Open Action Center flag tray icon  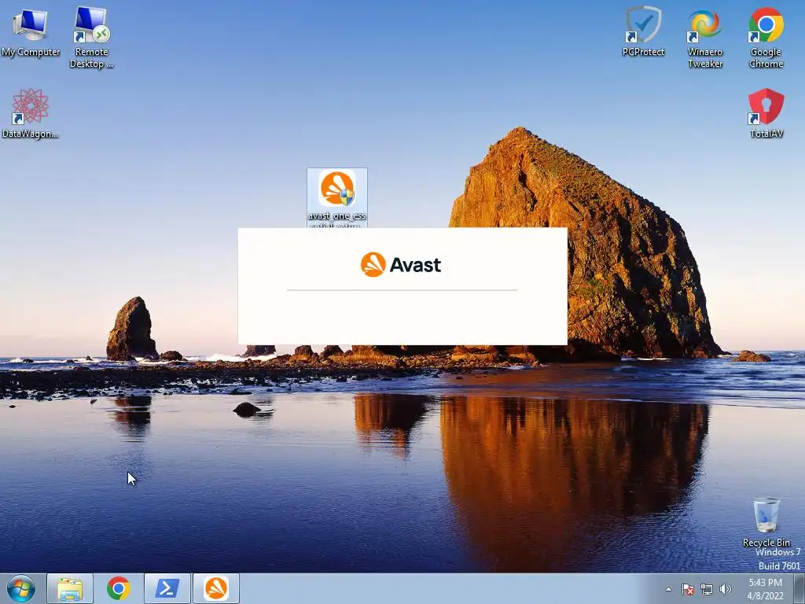point(687,589)
